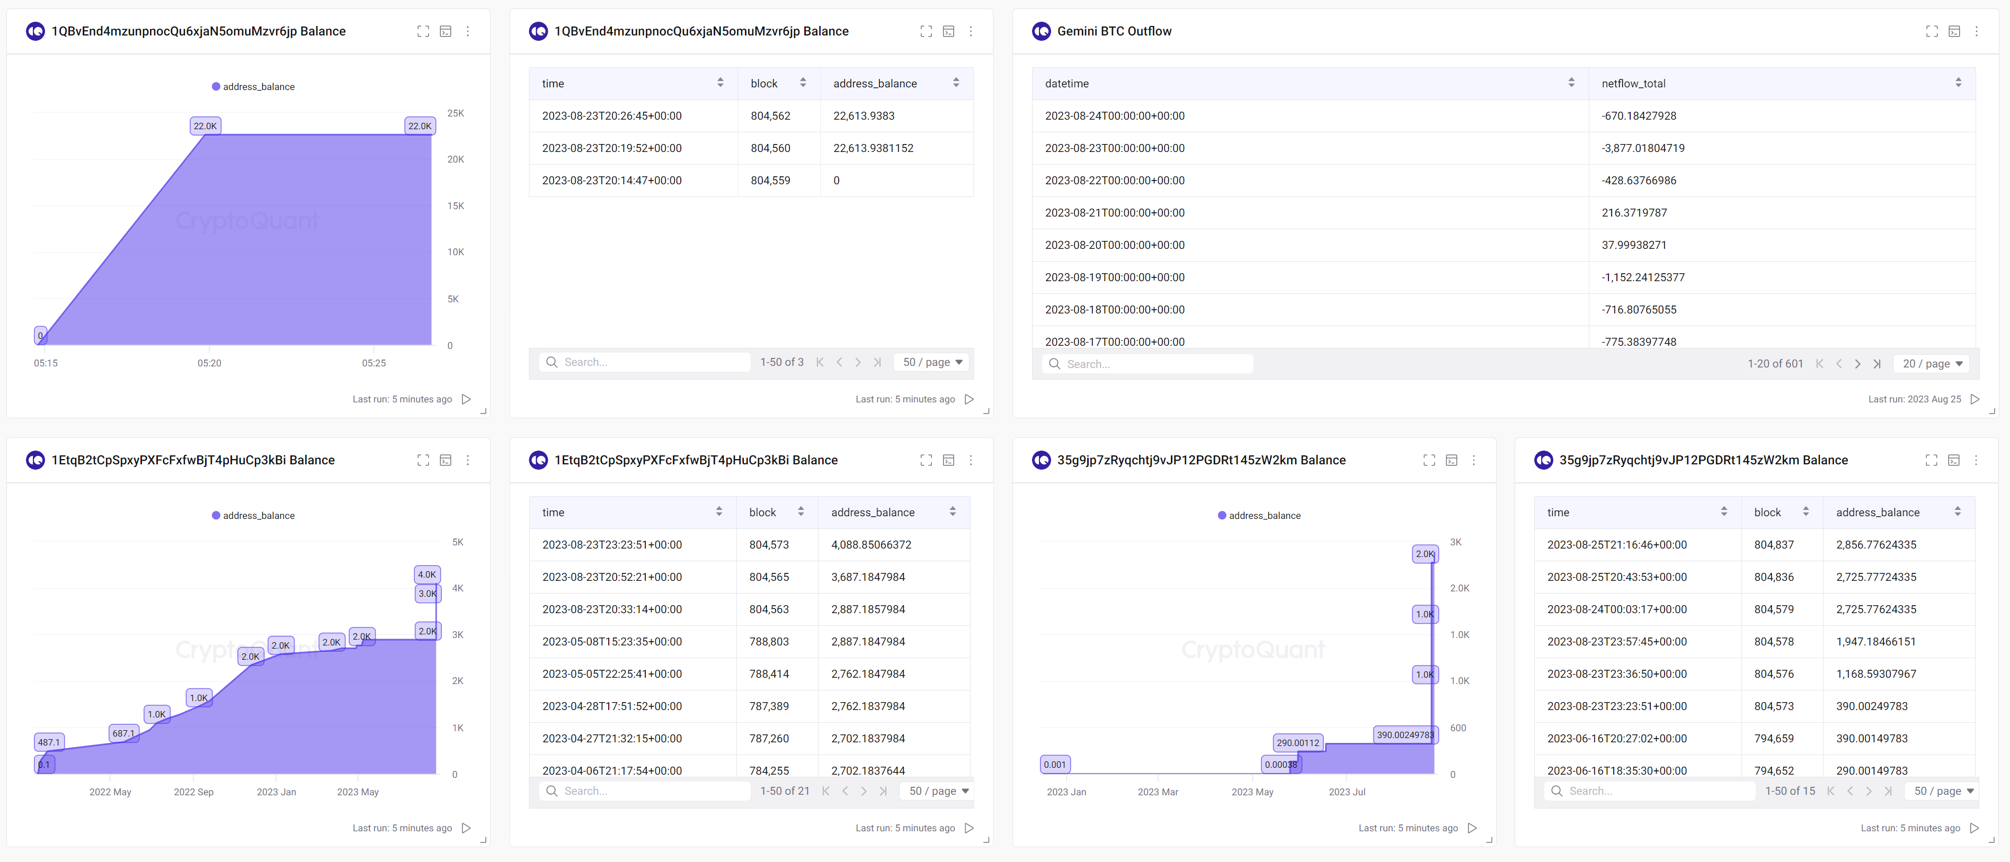2010x862 pixels.
Task: Select block 804,837 cell in 35g9jp7z table
Action: coord(1782,544)
